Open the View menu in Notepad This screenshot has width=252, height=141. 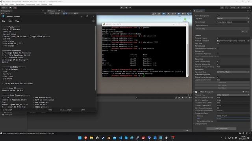[x=17, y=21]
